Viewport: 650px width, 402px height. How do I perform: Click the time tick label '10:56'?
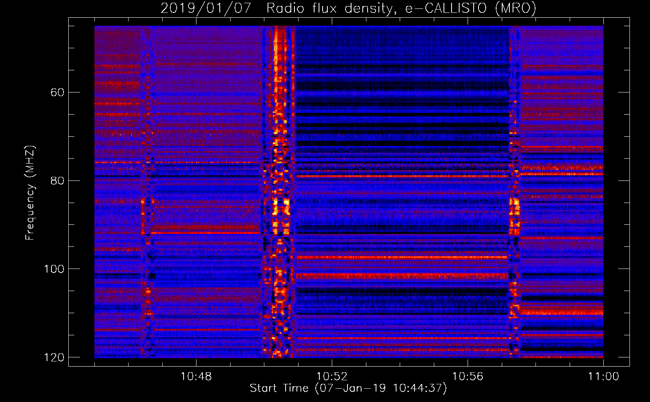click(468, 377)
